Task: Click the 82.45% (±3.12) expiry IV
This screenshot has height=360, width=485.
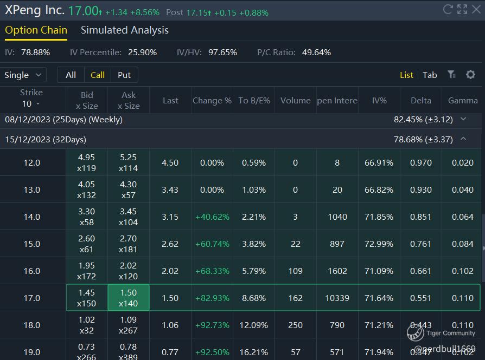Action: 423,120
